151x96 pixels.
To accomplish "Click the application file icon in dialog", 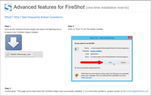I will [x=76, y=49].
